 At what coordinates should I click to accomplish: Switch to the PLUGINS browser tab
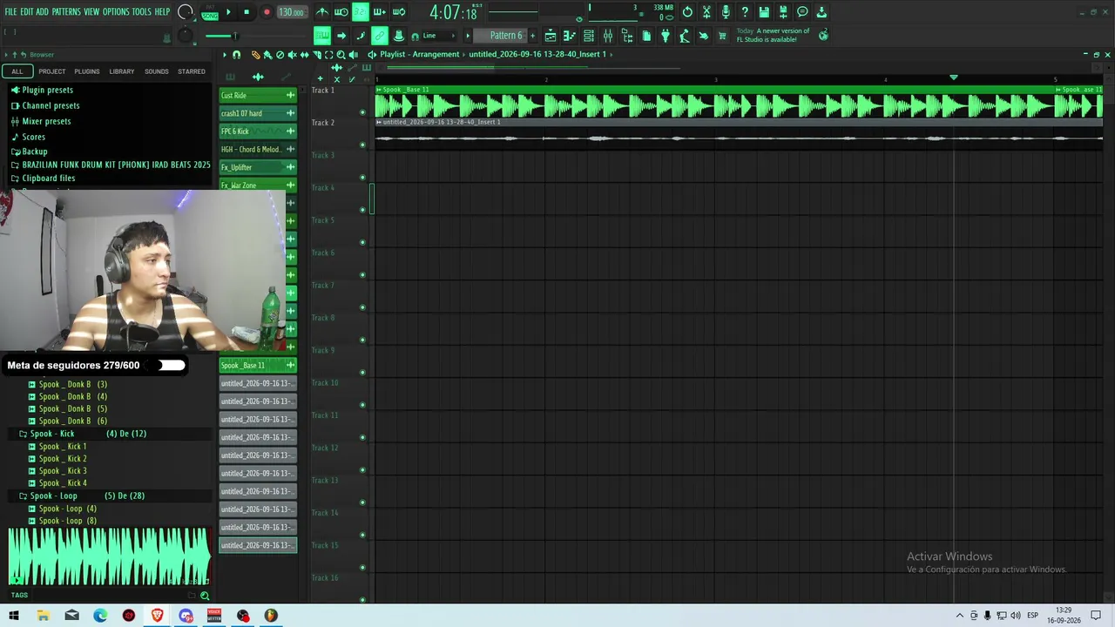tap(87, 71)
